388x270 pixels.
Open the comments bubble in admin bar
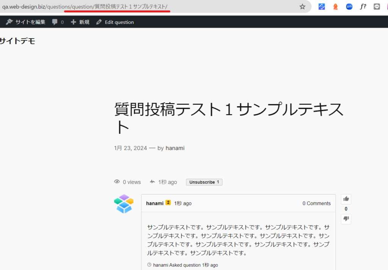58,22
